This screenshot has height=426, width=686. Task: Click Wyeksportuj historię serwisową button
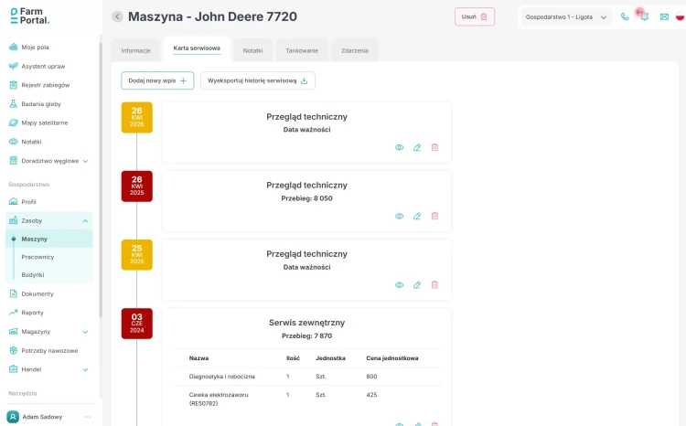click(x=258, y=80)
